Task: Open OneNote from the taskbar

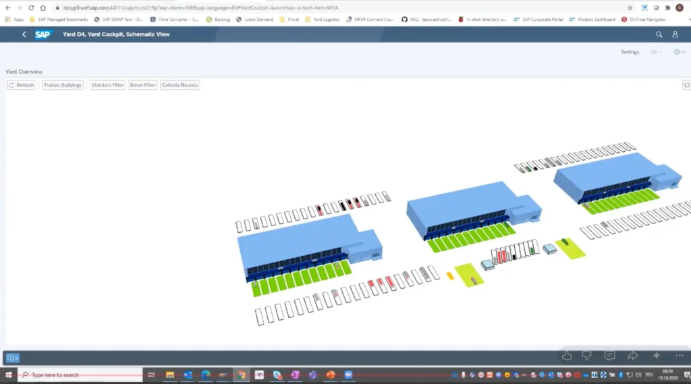Action: (295, 375)
